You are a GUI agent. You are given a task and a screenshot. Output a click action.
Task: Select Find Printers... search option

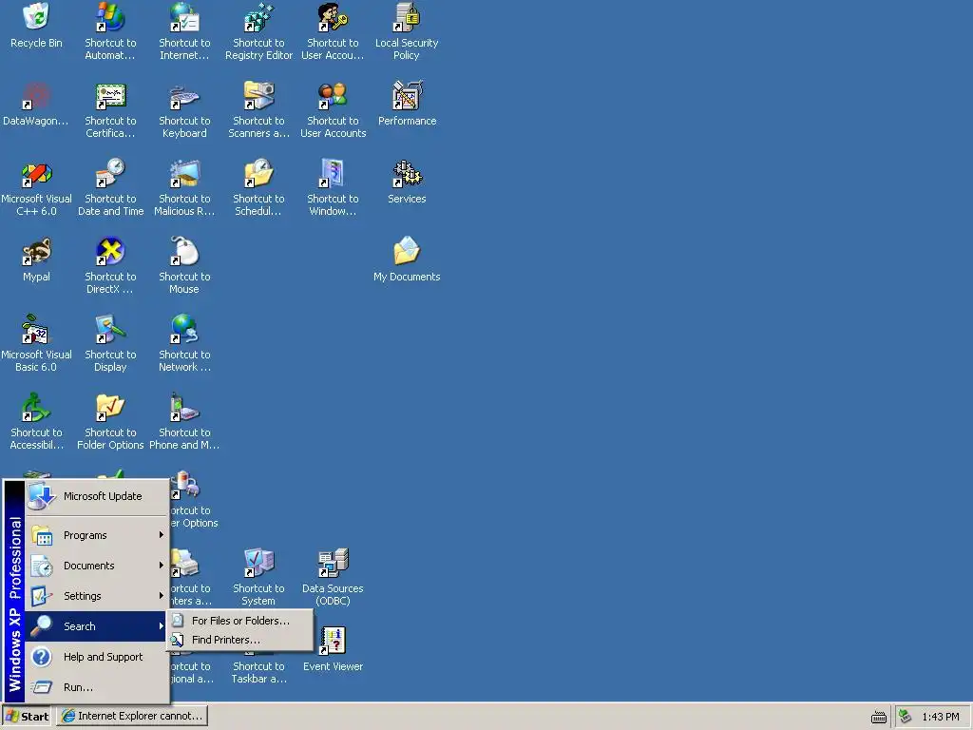pyautogui.click(x=240, y=640)
